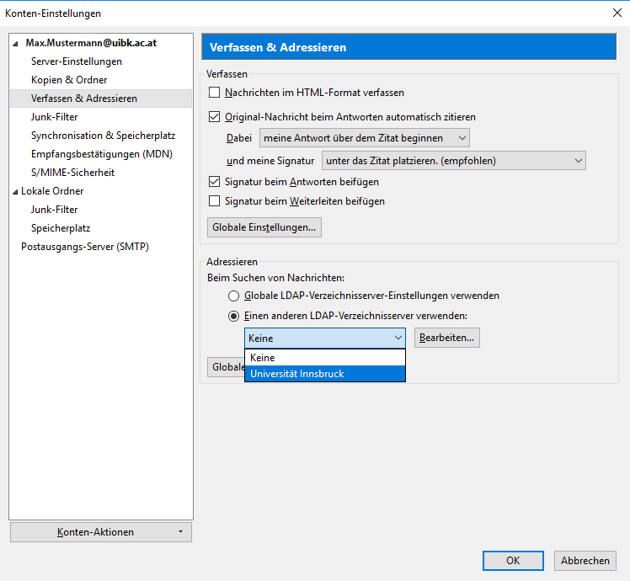Select Postausgangs-Server (SMTP) entry
This screenshot has height=581, width=630.
[x=85, y=247]
